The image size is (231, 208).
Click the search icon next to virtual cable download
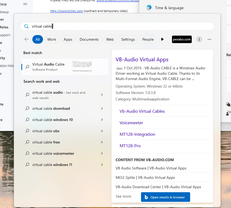click(27, 108)
